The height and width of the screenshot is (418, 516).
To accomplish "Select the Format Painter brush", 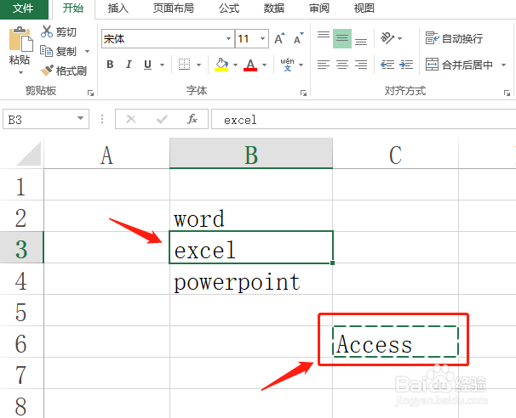I will pos(47,71).
